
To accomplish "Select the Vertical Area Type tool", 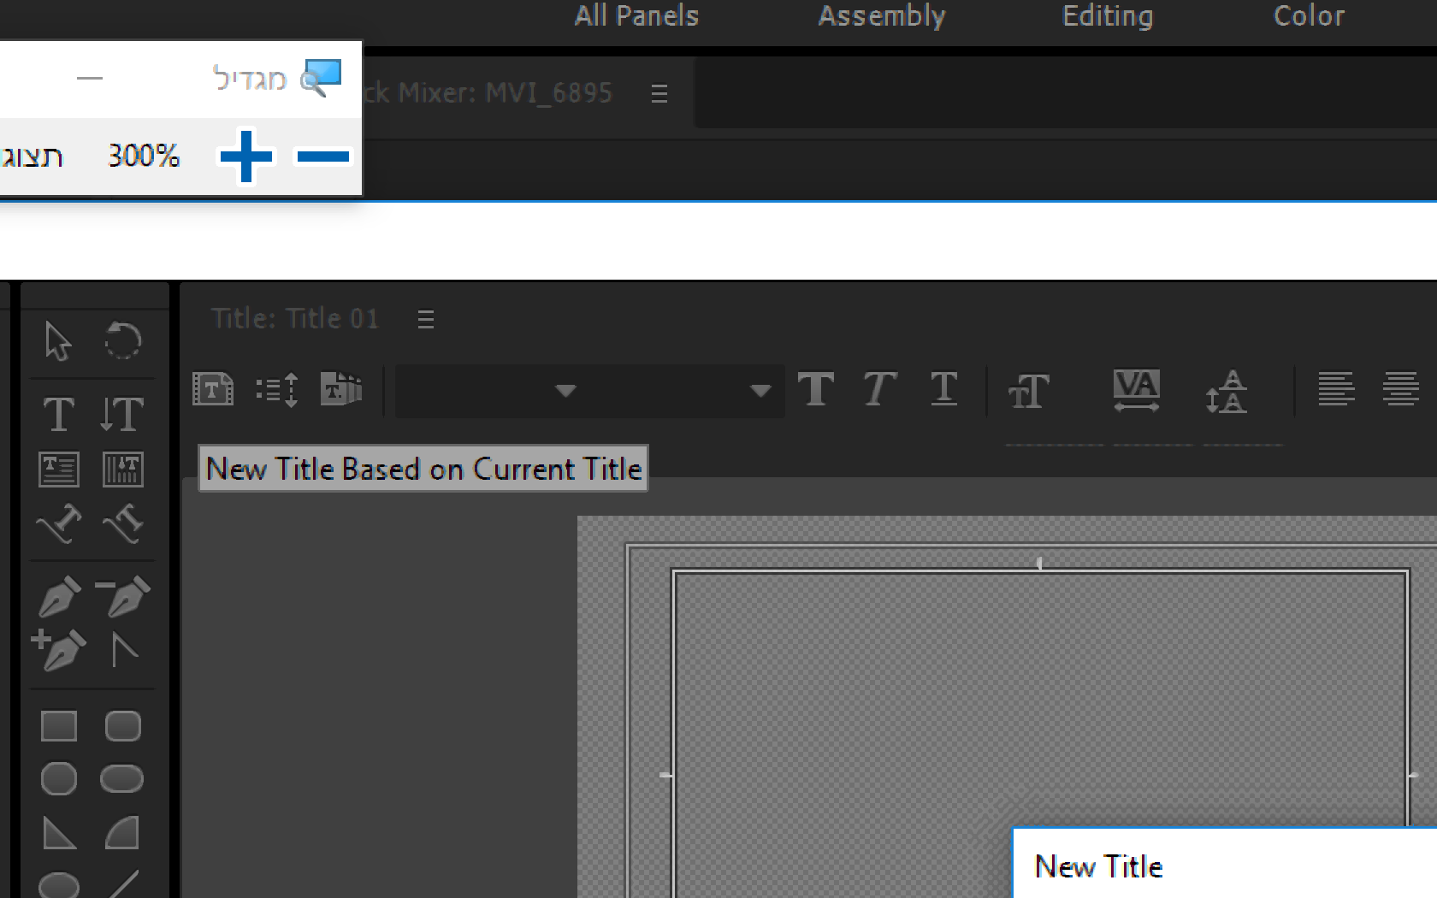I will [122, 470].
